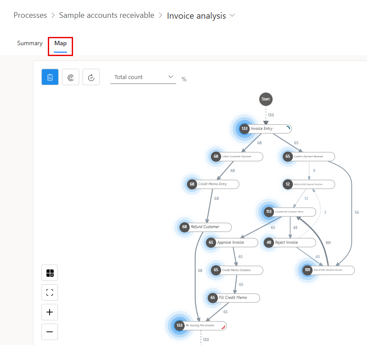Switch to the performance target icon view

click(70, 77)
